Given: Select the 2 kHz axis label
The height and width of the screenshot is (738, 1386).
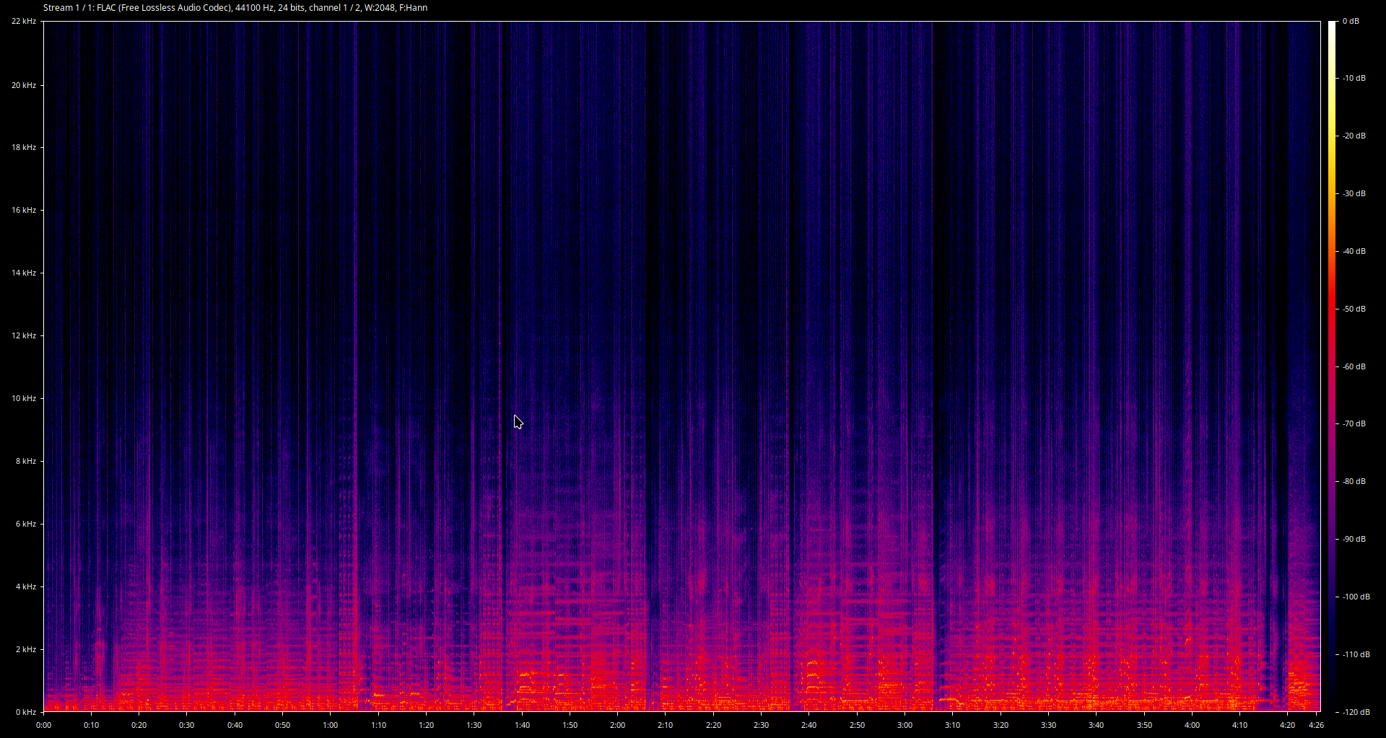Looking at the screenshot, I should click(x=26, y=649).
